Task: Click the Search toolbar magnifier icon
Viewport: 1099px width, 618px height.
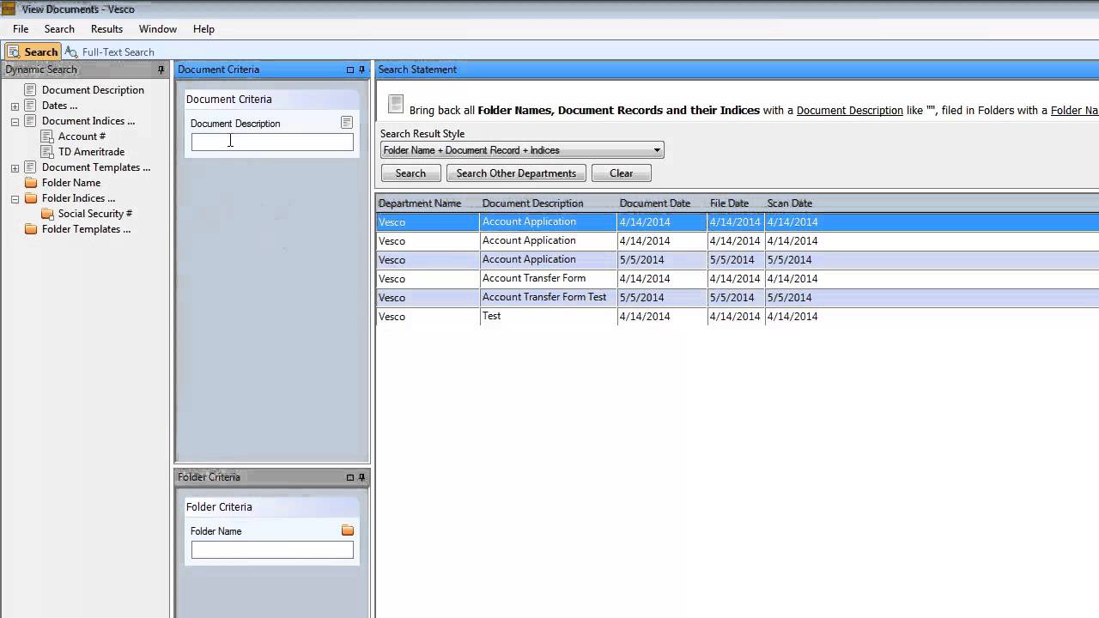Action: [x=14, y=51]
